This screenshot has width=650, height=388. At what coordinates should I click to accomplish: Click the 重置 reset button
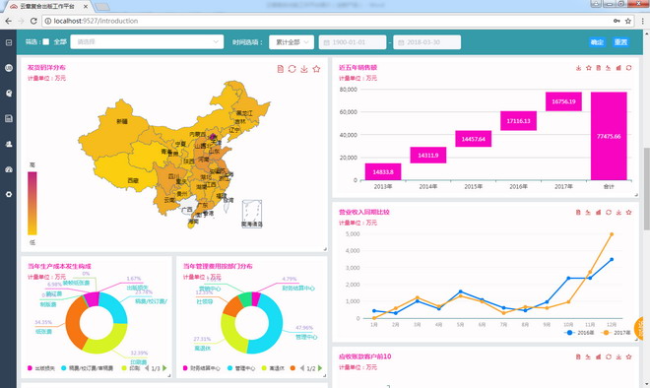coord(620,42)
